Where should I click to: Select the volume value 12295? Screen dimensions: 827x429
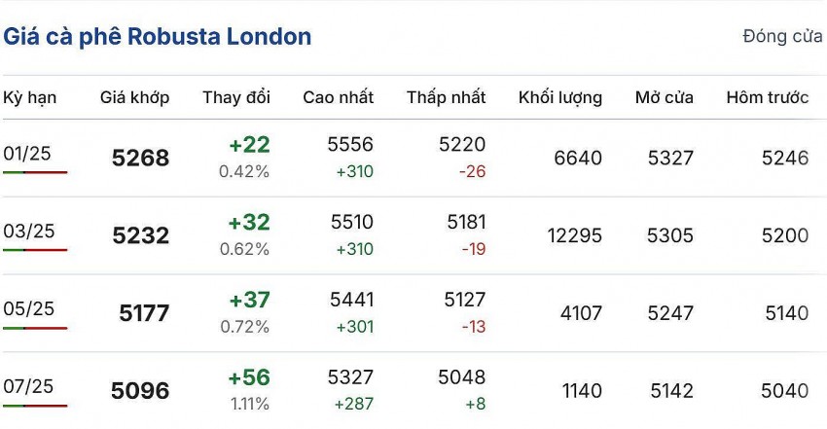[574, 235]
